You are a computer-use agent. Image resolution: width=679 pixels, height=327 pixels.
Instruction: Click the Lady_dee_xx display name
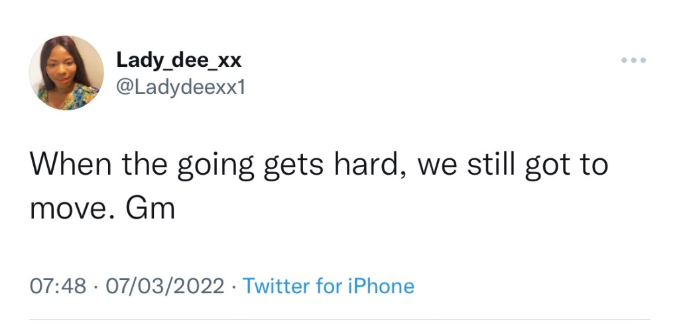[179, 60]
